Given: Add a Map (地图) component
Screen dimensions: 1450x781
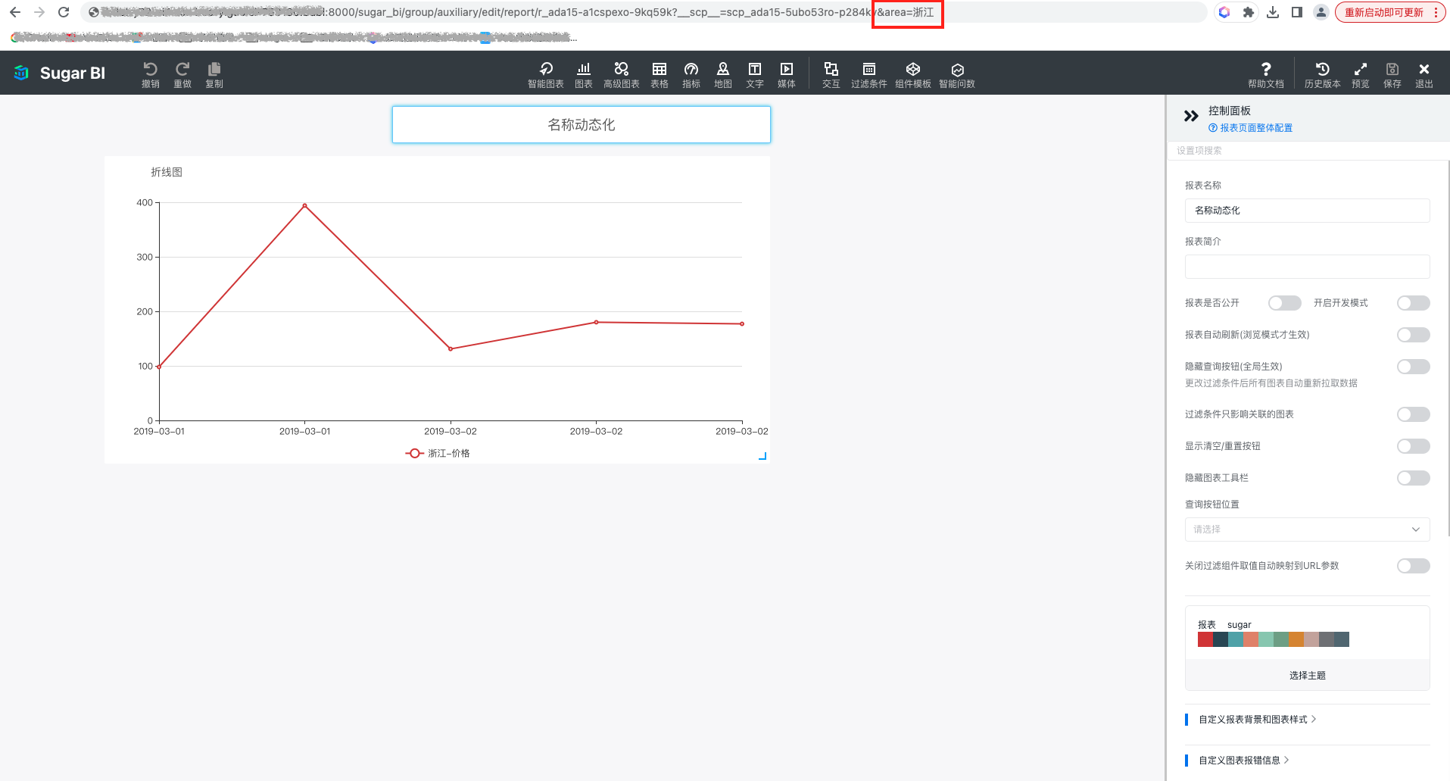Looking at the screenshot, I should pos(722,74).
